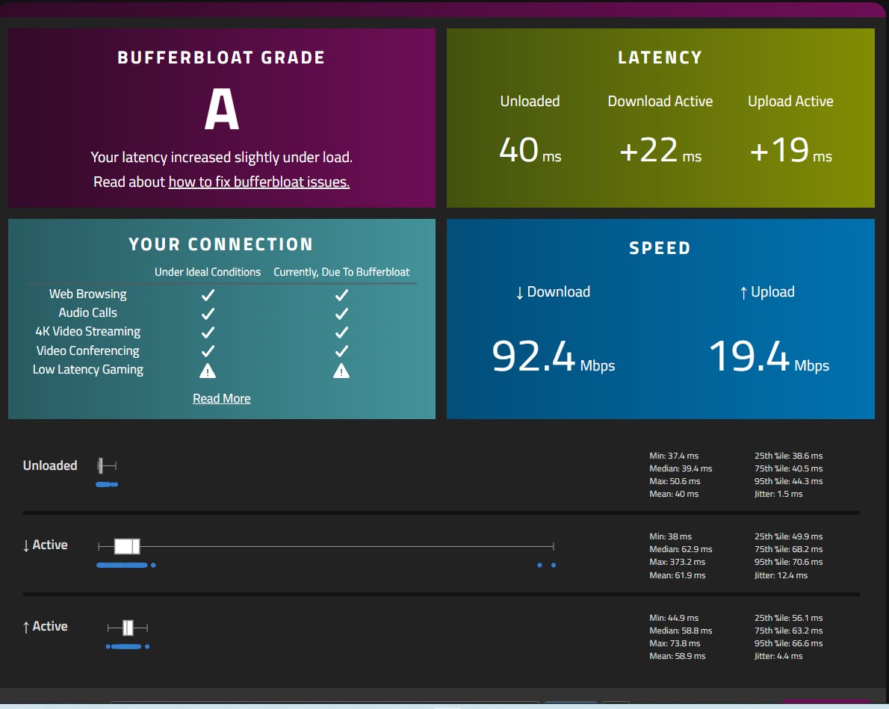Click the Currently, Due To Bufferbloat column header
Screen dimensions: 889x709
[341, 272]
